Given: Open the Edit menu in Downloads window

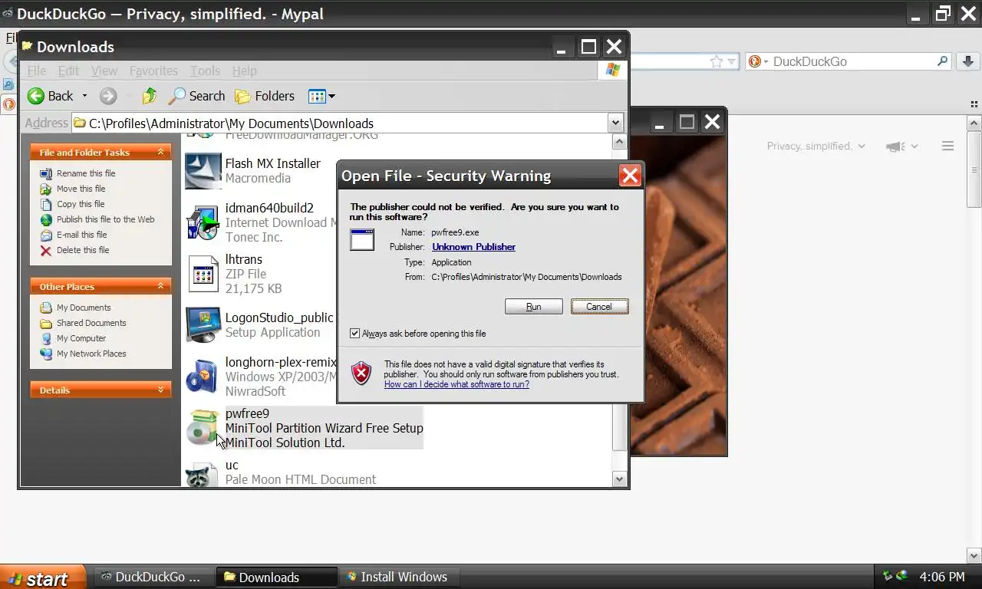Looking at the screenshot, I should coord(68,71).
